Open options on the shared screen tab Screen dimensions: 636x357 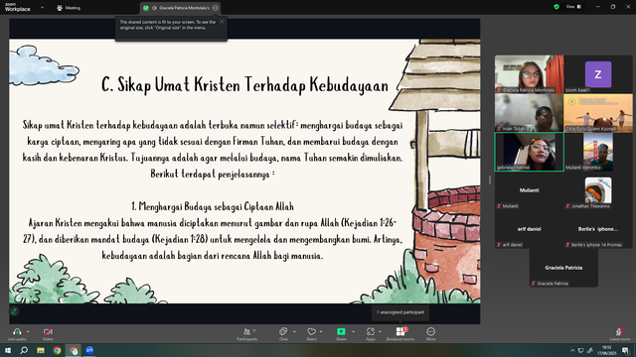point(216,8)
